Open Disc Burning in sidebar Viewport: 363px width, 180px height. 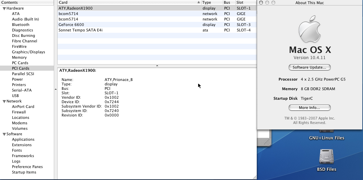point(23,36)
